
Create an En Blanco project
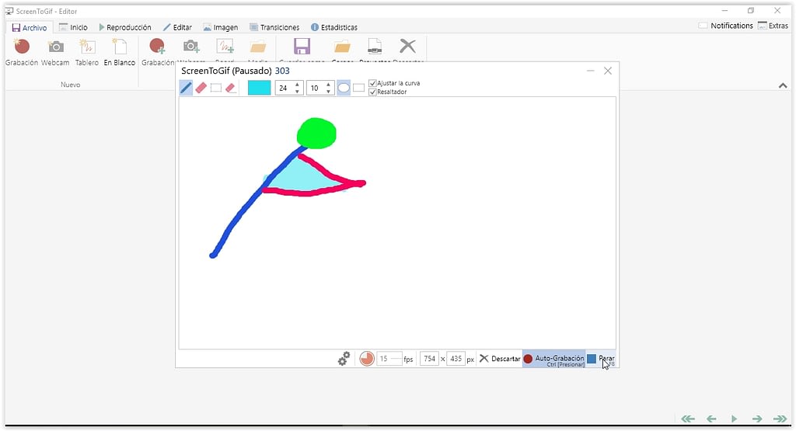click(119, 52)
